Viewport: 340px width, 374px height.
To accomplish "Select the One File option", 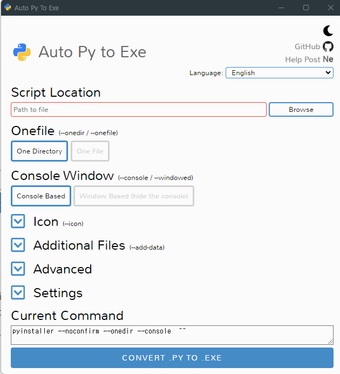I will pos(90,151).
